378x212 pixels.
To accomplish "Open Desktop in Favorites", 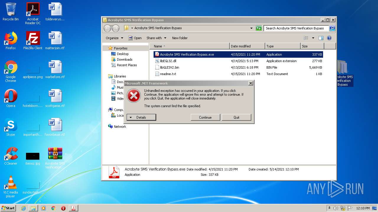I will (123, 54).
